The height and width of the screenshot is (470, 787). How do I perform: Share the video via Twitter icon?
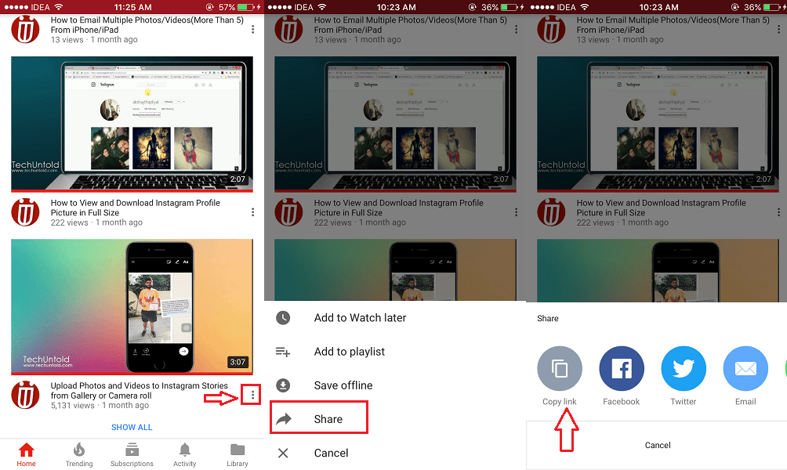(683, 368)
